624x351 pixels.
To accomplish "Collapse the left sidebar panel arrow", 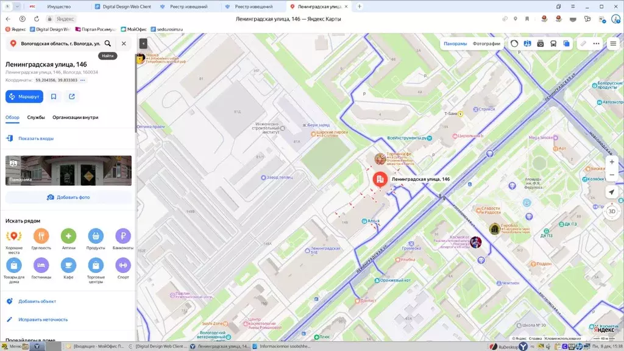I will 143,44.
